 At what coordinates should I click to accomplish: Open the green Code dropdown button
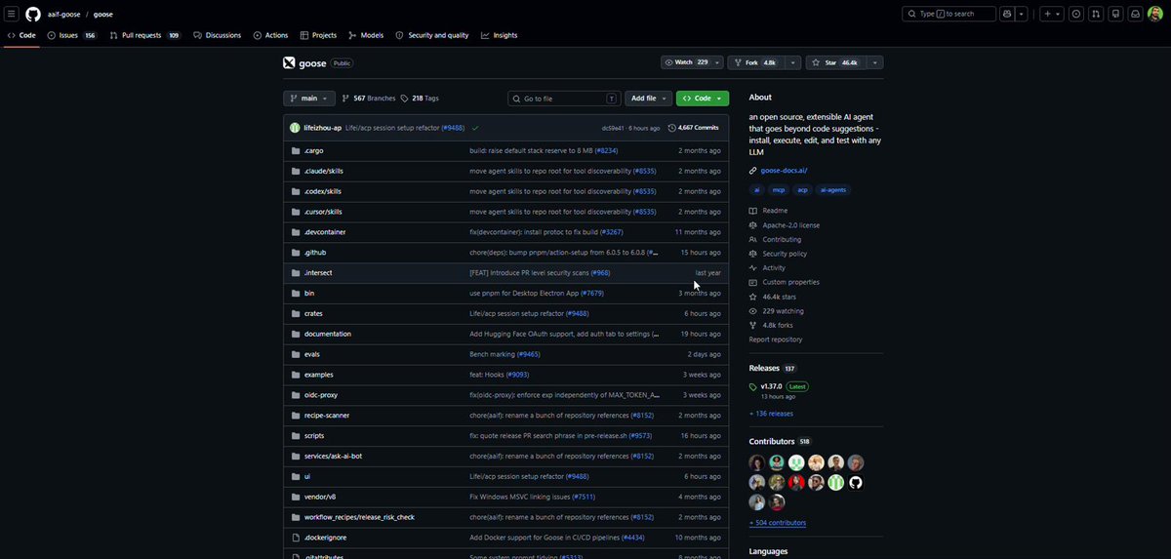point(702,99)
